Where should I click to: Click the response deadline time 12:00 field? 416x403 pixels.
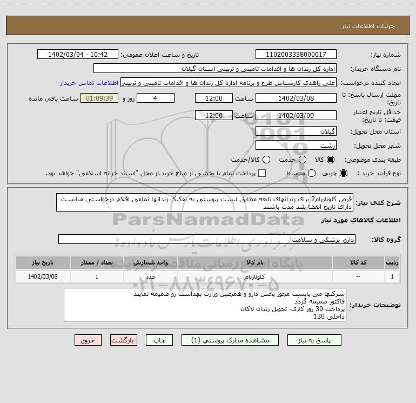click(x=214, y=98)
